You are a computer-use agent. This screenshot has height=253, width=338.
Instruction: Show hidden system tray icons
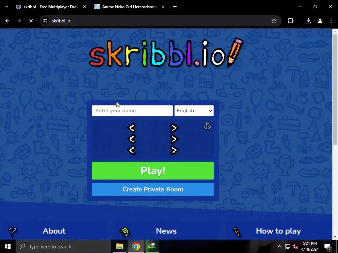click(279, 246)
